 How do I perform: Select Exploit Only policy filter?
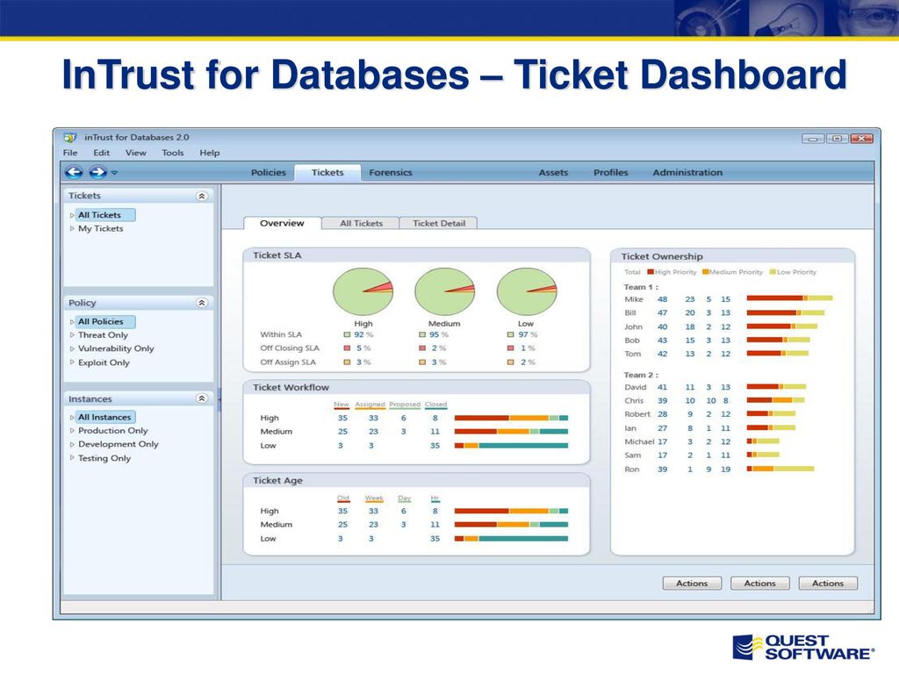(x=104, y=362)
